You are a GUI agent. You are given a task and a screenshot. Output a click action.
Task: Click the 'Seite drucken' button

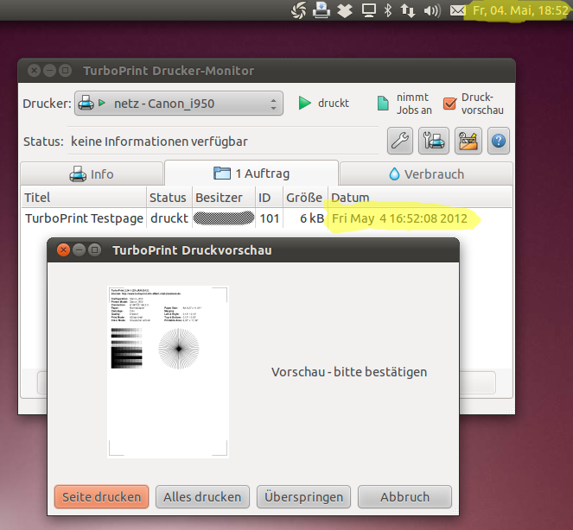(102, 497)
